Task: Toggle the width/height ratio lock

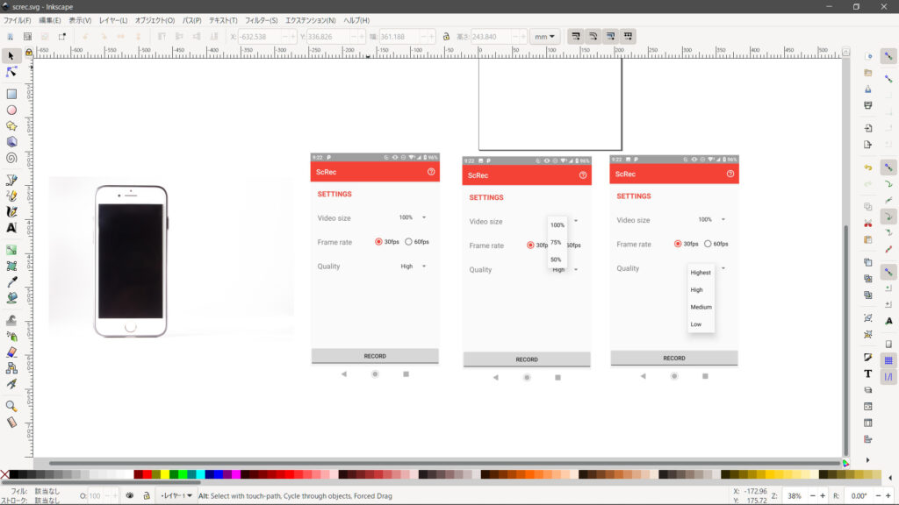Action: (x=446, y=37)
